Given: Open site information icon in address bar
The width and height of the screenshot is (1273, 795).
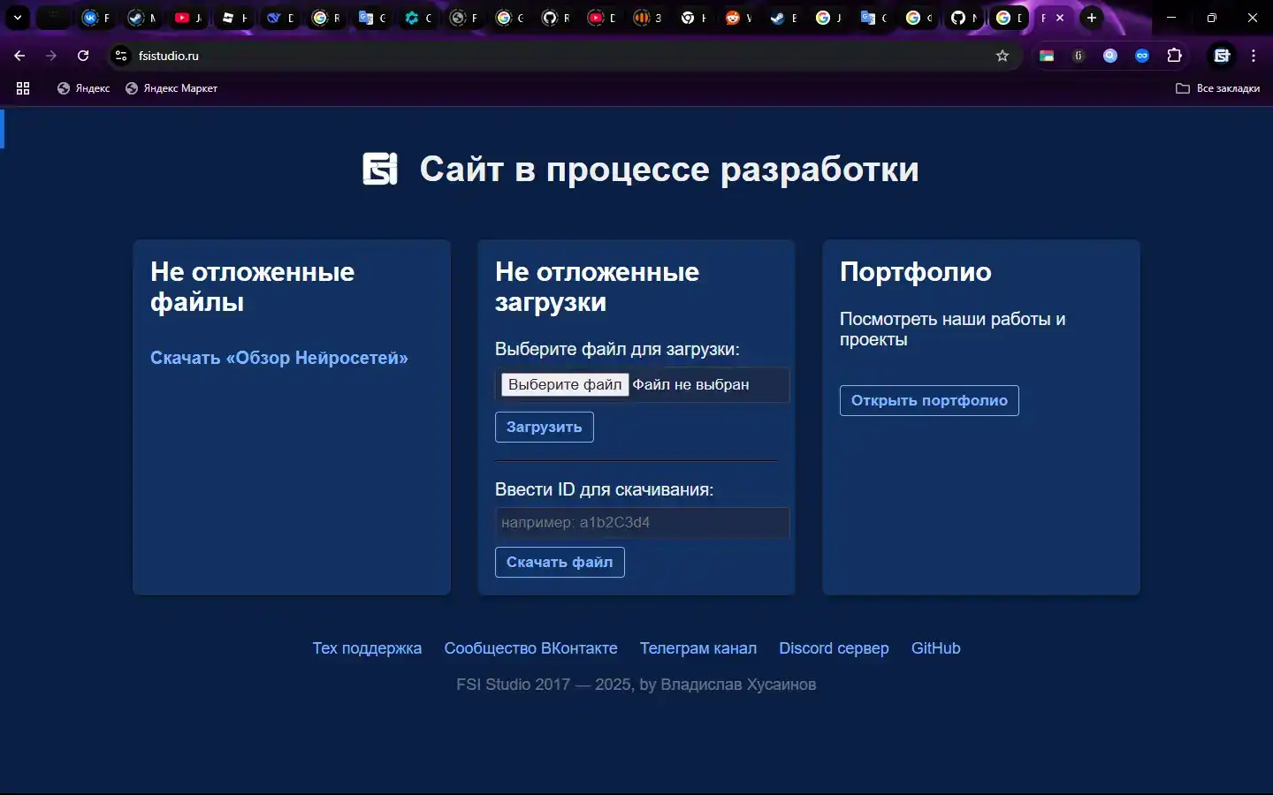Looking at the screenshot, I should click(x=121, y=56).
